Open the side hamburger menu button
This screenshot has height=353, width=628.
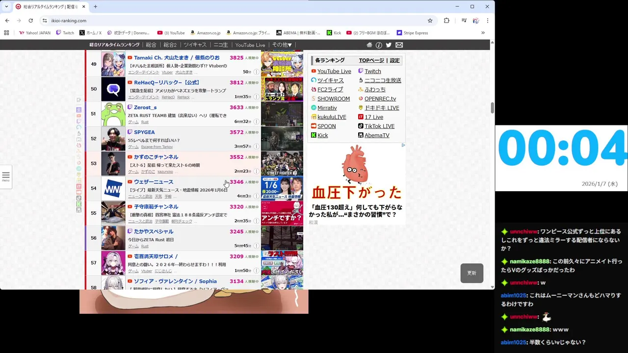6,176
